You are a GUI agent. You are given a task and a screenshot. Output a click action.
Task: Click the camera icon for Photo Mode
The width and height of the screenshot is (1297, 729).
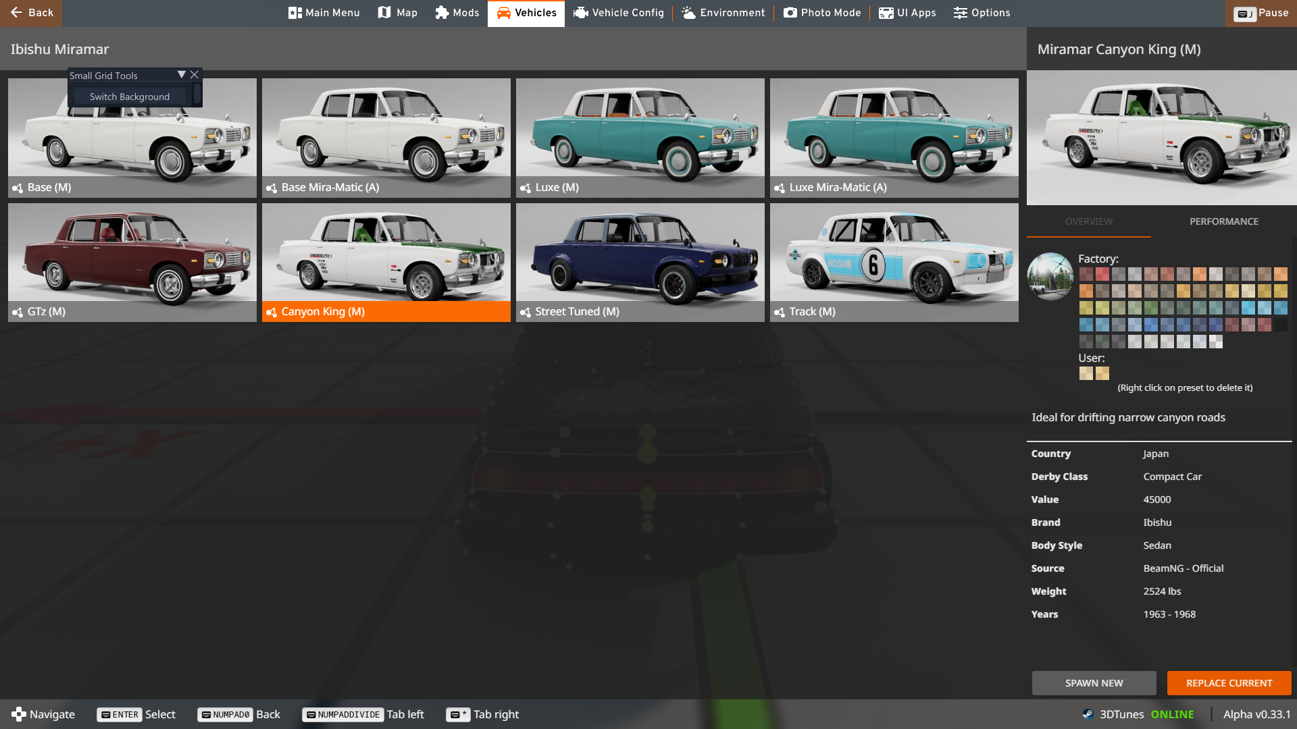tap(790, 13)
